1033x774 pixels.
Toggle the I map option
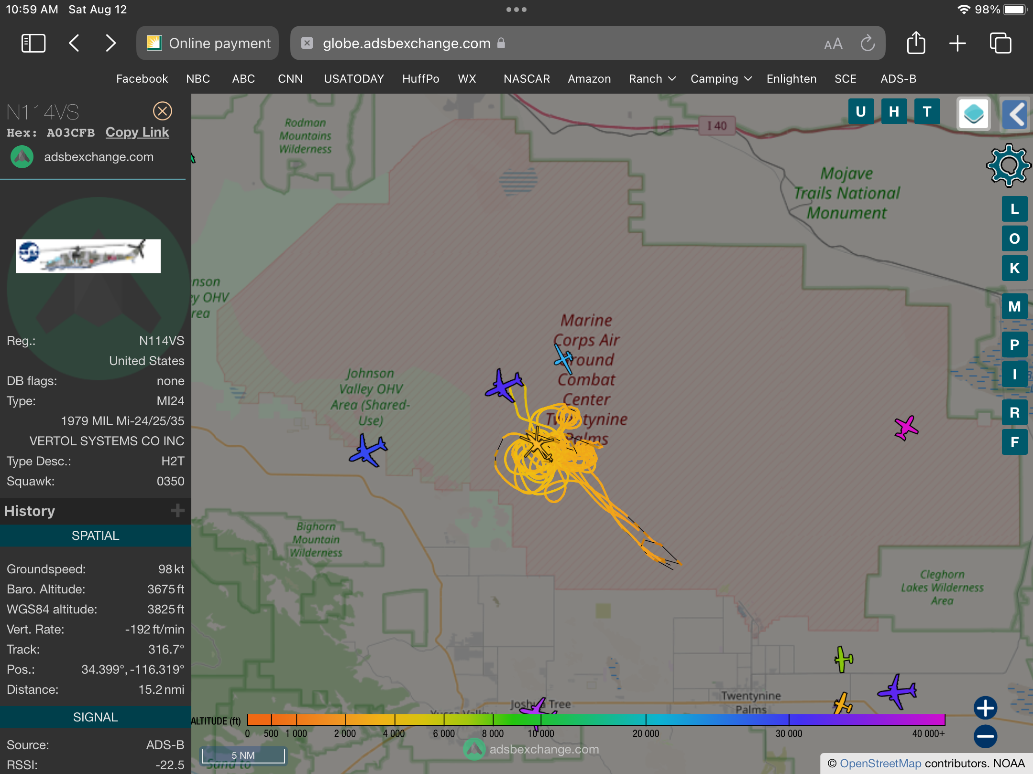[1014, 374]
